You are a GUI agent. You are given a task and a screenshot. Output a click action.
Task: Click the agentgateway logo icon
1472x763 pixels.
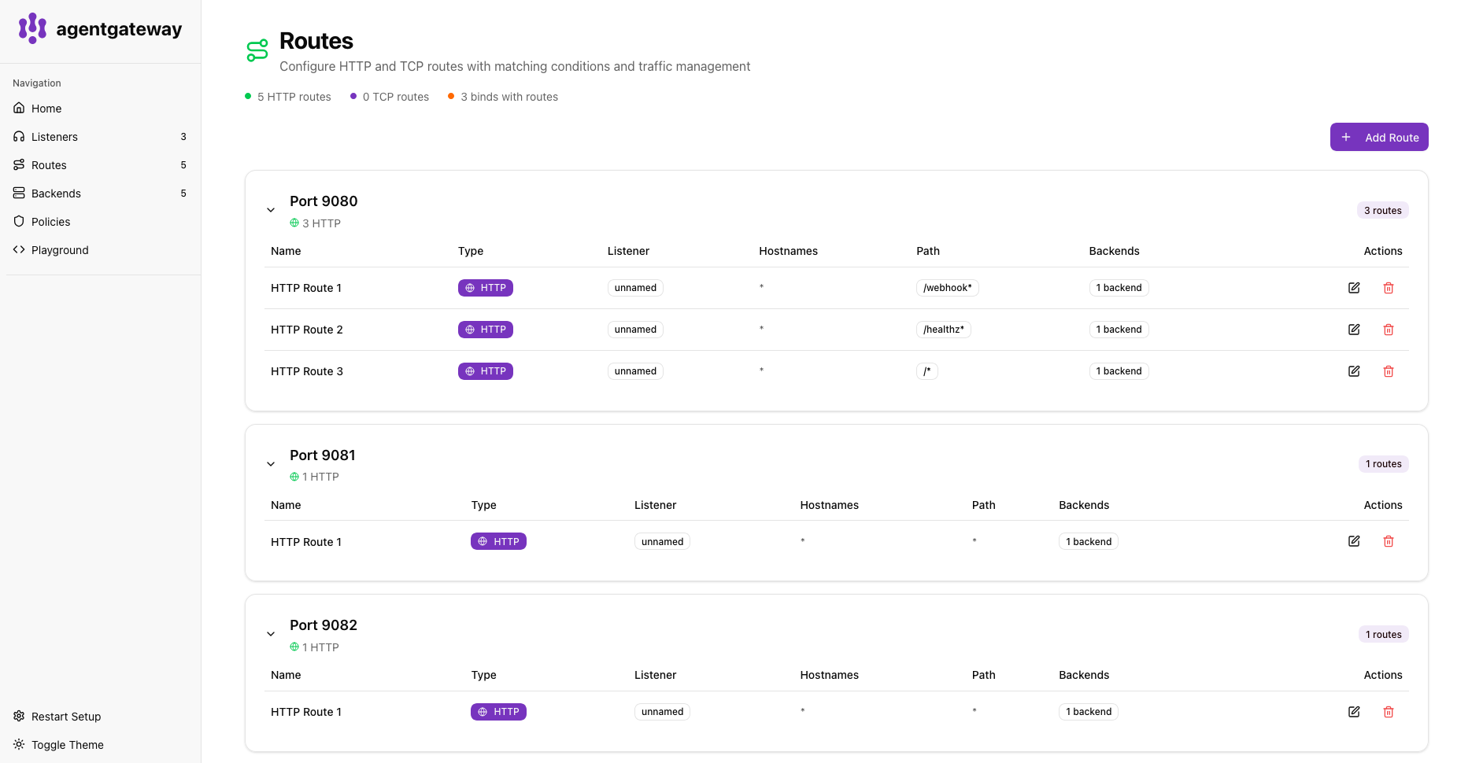tap(31, 28)
